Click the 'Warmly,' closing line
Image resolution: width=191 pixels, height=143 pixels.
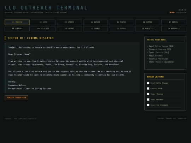pyautogui.click(x=12, y=82)
